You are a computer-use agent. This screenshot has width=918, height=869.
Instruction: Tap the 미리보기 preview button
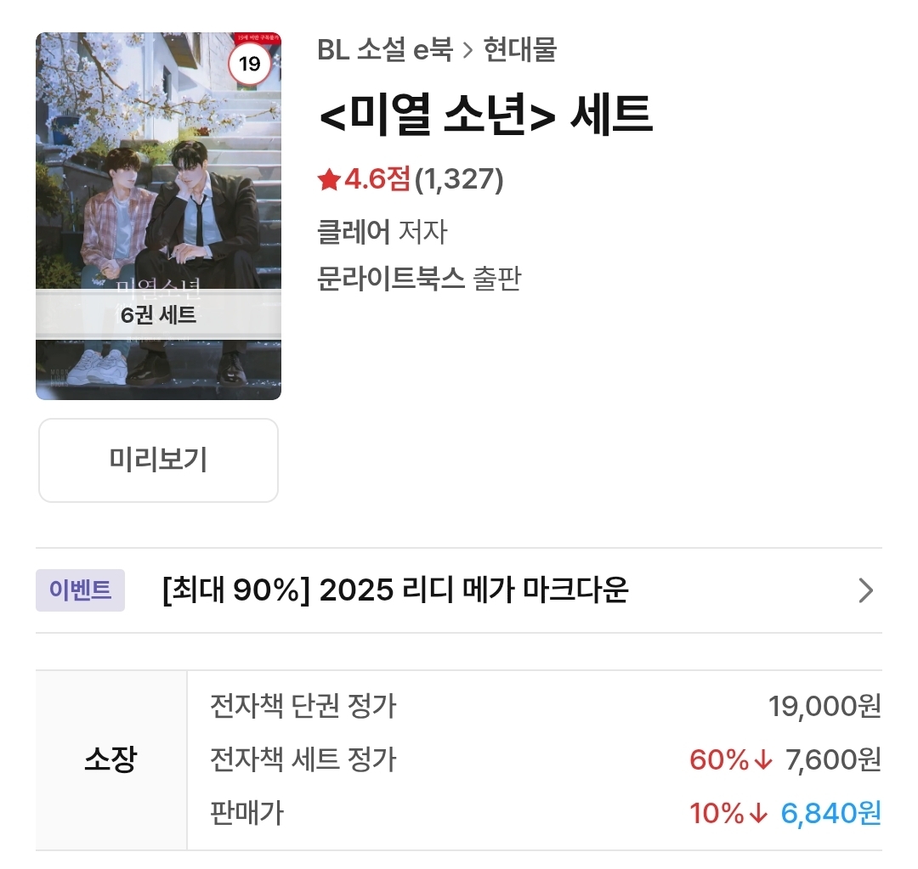(x=158, y=460)
